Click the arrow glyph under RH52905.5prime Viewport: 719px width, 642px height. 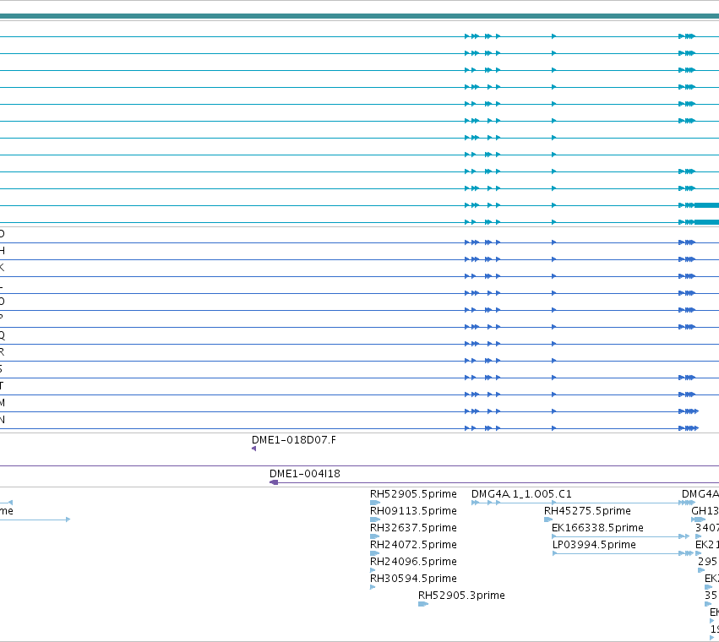pos(375,503)
